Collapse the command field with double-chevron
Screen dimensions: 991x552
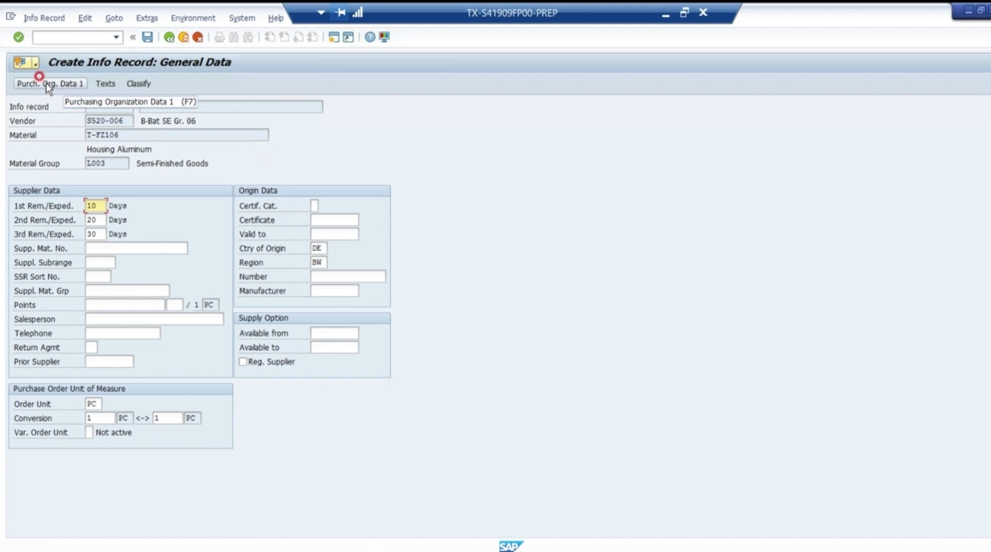(x=133, y=37)
